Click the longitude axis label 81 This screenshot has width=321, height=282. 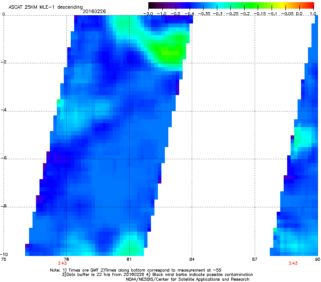tap(129, 259)
